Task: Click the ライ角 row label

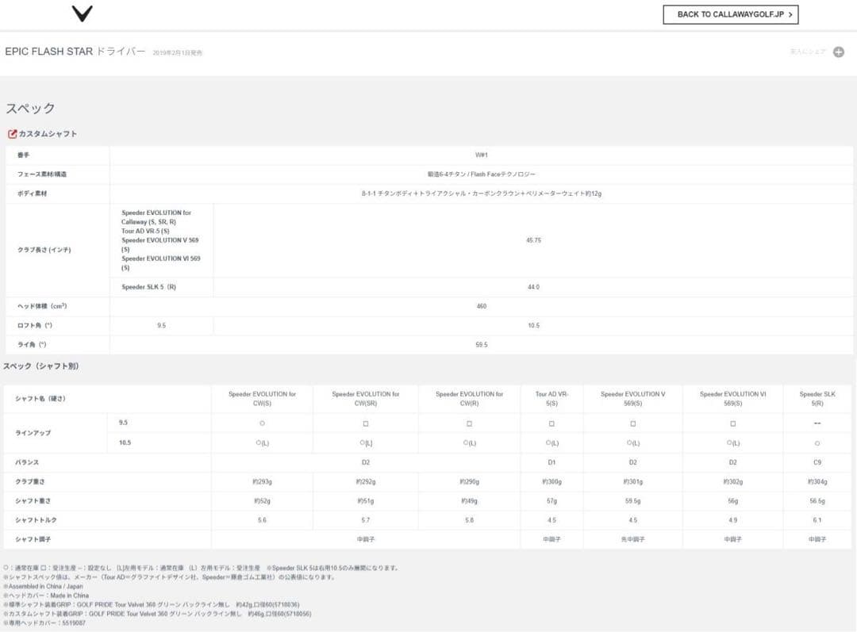Action: pyautogui.click(x=32, y=345)
